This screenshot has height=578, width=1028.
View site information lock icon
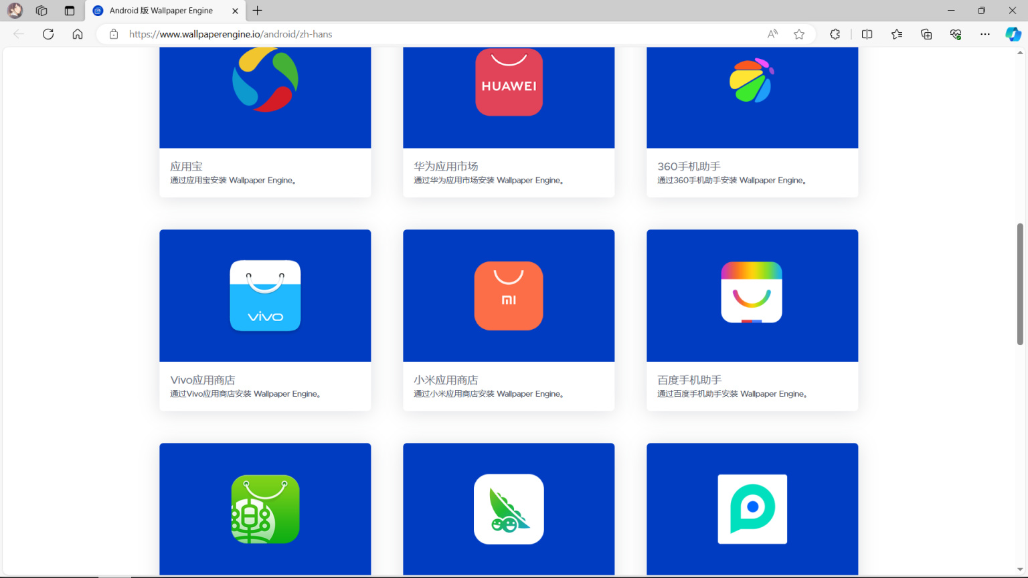[114, 34]
